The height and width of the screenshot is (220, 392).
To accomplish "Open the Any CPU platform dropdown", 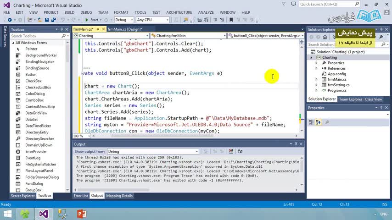I will point(152,20).
